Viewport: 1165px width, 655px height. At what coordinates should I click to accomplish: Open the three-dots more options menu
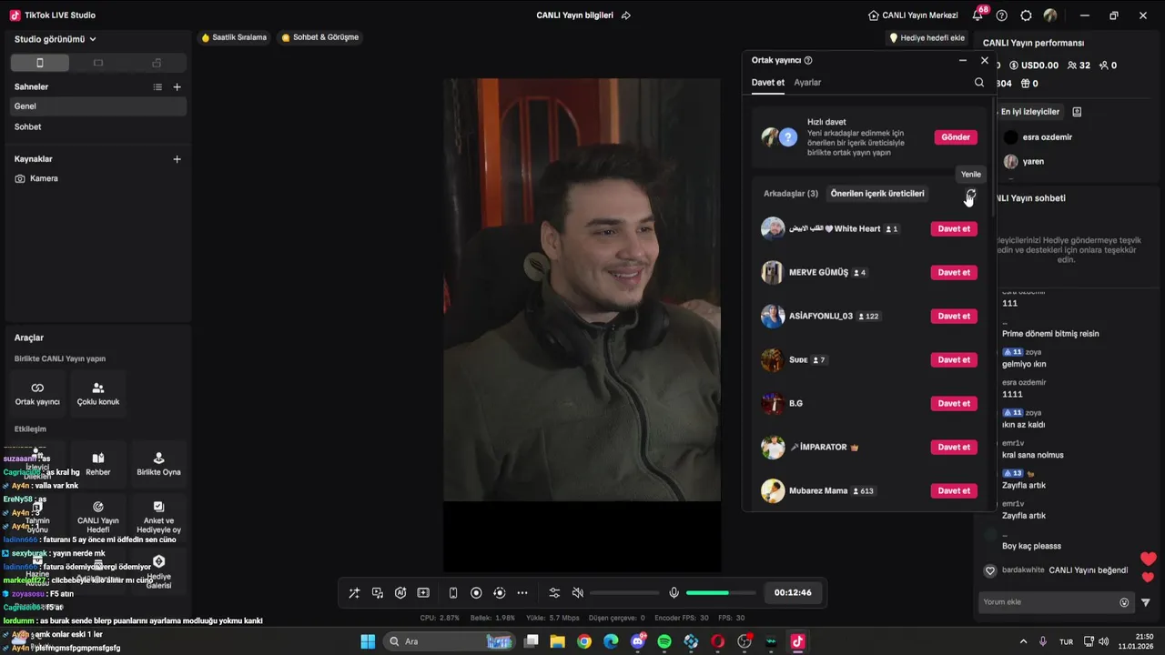[522, 593]
